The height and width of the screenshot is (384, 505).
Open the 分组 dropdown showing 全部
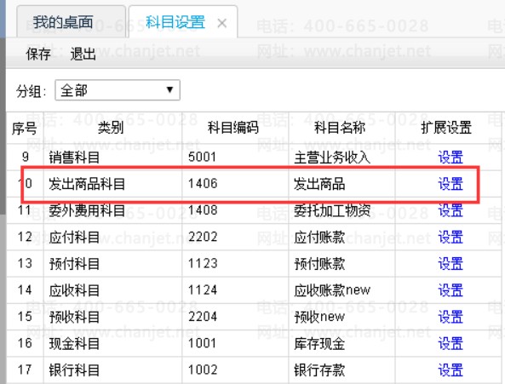[x=118, y=90]
